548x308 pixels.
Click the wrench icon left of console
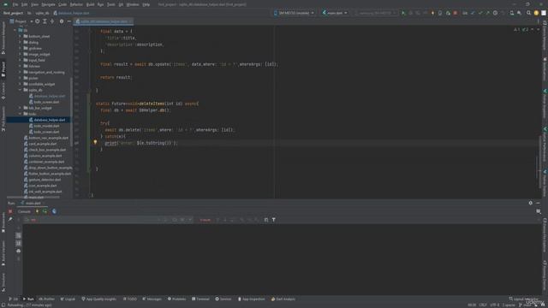point(10,219)
